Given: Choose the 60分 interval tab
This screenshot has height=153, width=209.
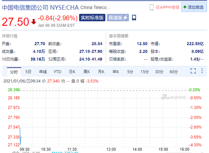Looking at the screenshot, I should (x=174, y=72).
